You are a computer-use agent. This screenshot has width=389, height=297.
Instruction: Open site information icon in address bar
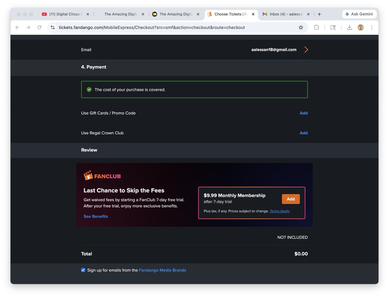pos(53,28)
